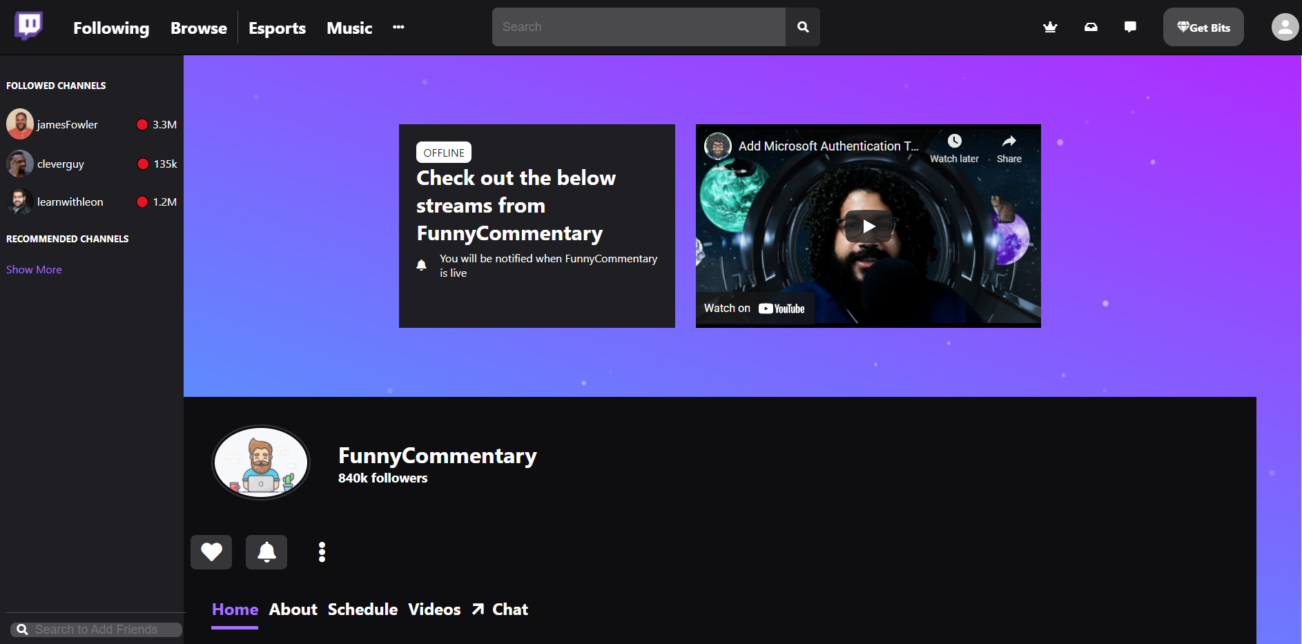This screenshot has width=1302, height=644.
Task: Play the embedded YouTube video
Action: [868, 226]
